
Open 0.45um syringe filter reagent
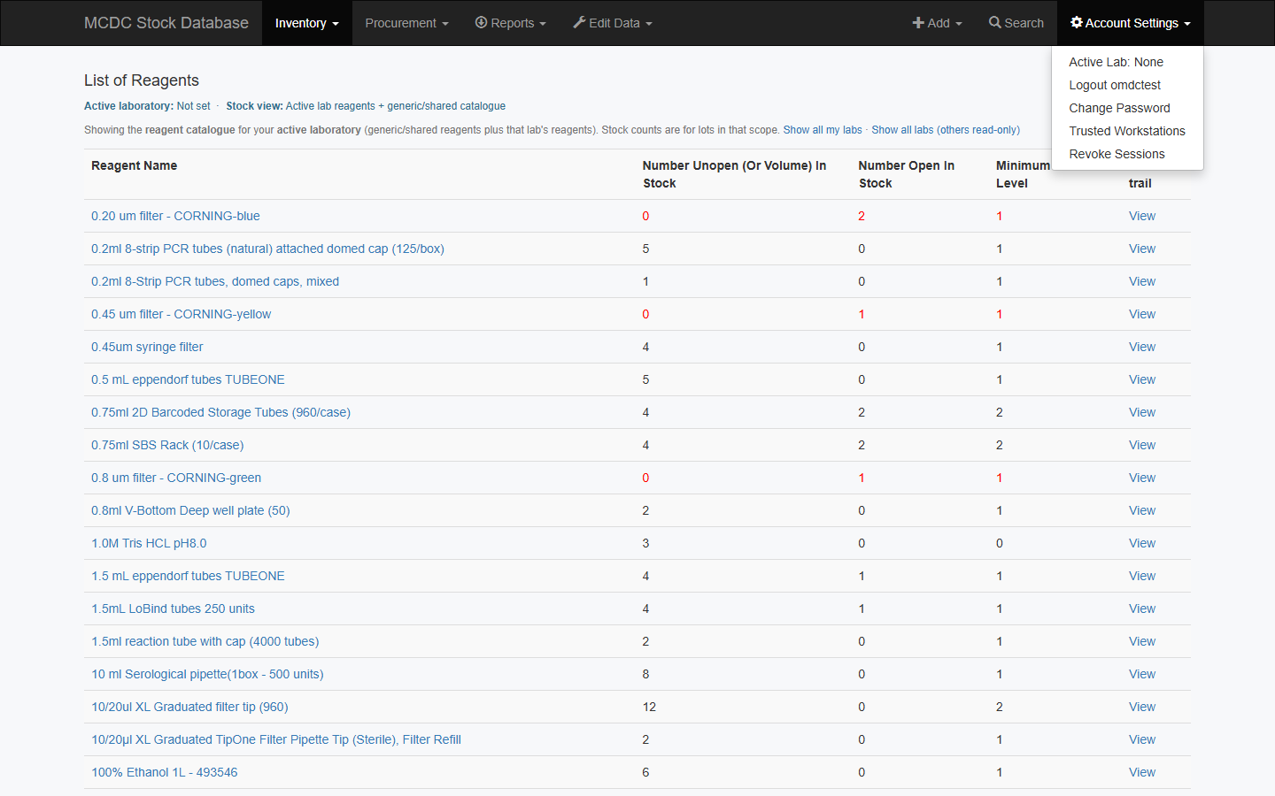147,347
